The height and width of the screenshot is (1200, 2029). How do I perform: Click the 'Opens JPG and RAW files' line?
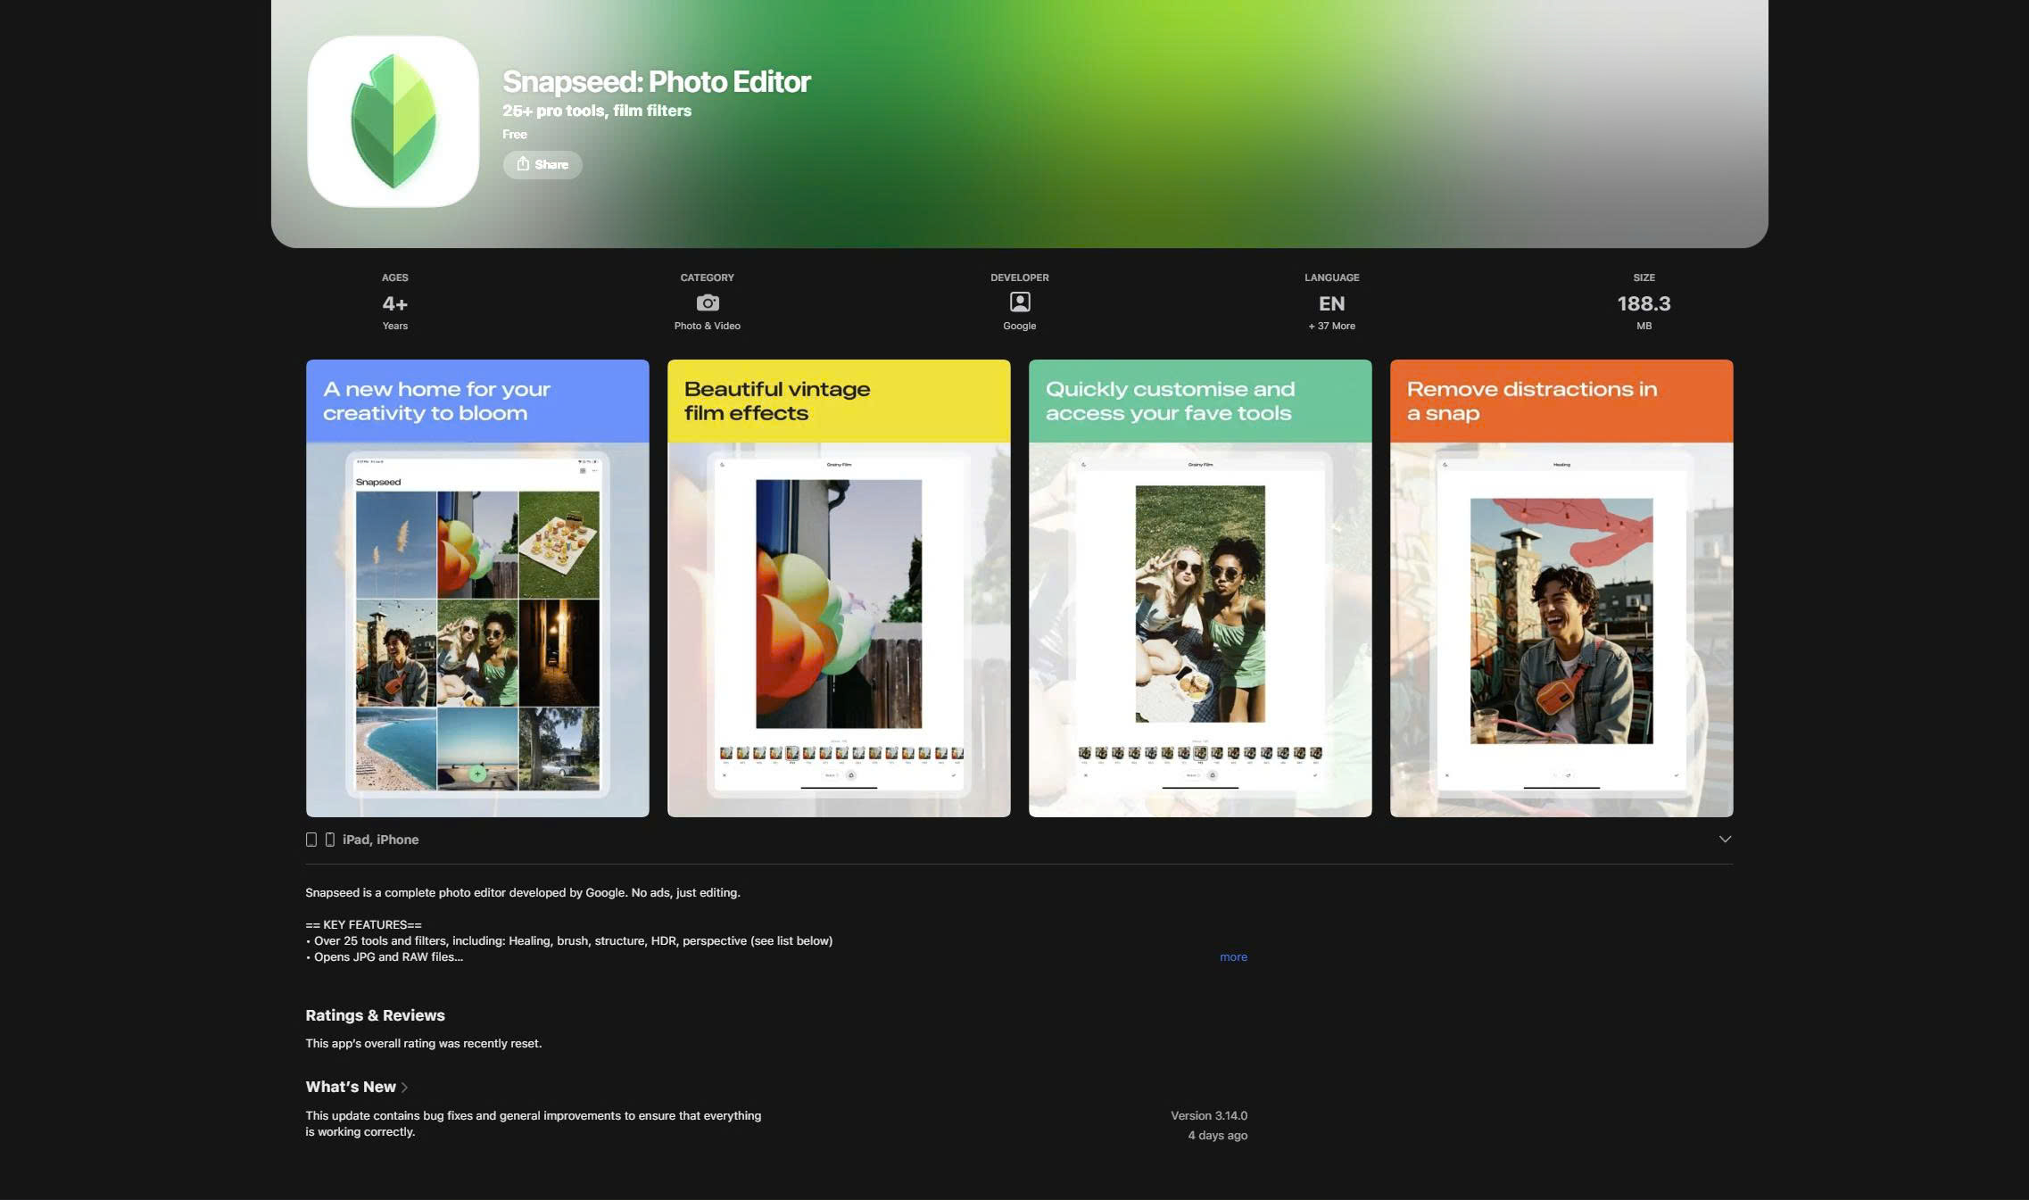(x=385, y=957)
